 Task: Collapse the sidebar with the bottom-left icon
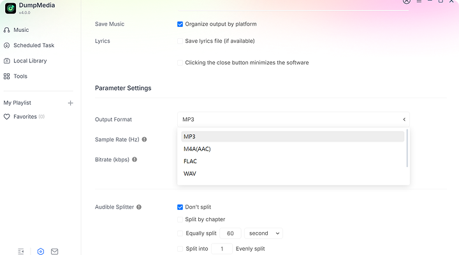click(21, 251)
